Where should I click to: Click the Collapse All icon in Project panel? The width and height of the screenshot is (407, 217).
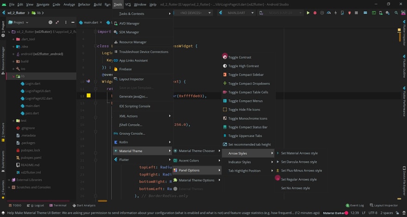57,22
